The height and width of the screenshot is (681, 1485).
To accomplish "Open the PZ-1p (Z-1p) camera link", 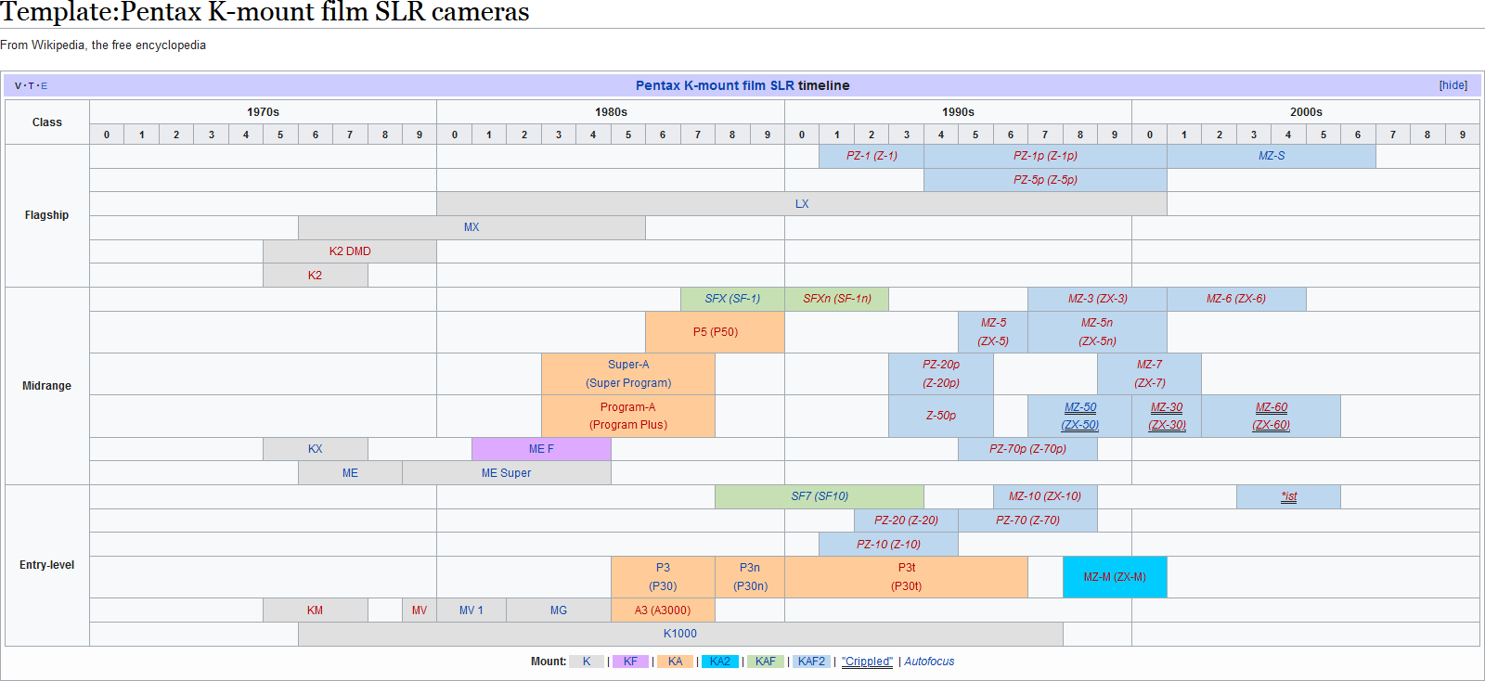I will (1045, 156).
